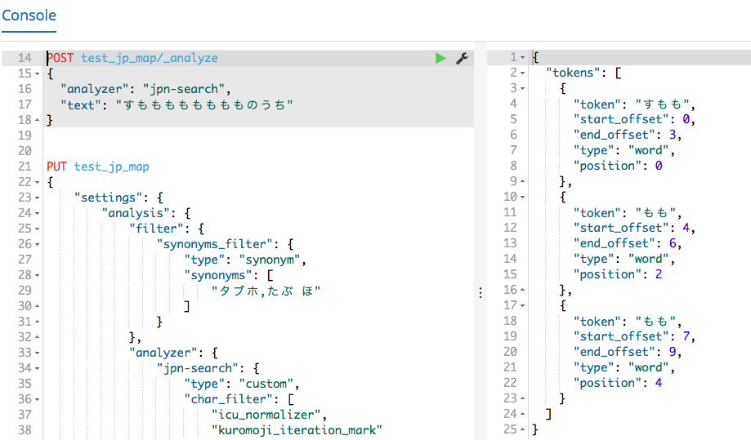Click "synonym" type value on line 27
This screenshot has height=440, width=751.
tap(270, 260)
